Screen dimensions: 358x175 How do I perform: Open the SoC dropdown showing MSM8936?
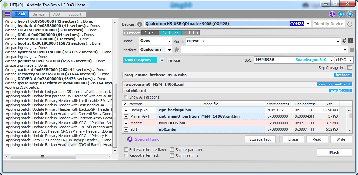point(331,60)
